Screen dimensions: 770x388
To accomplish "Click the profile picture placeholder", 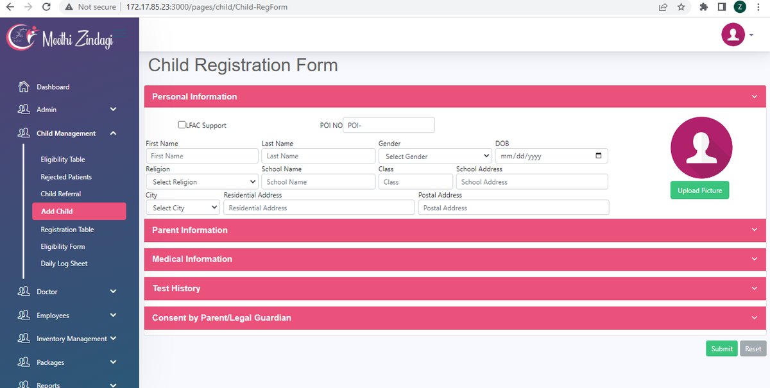I will [x=701, y=148].
